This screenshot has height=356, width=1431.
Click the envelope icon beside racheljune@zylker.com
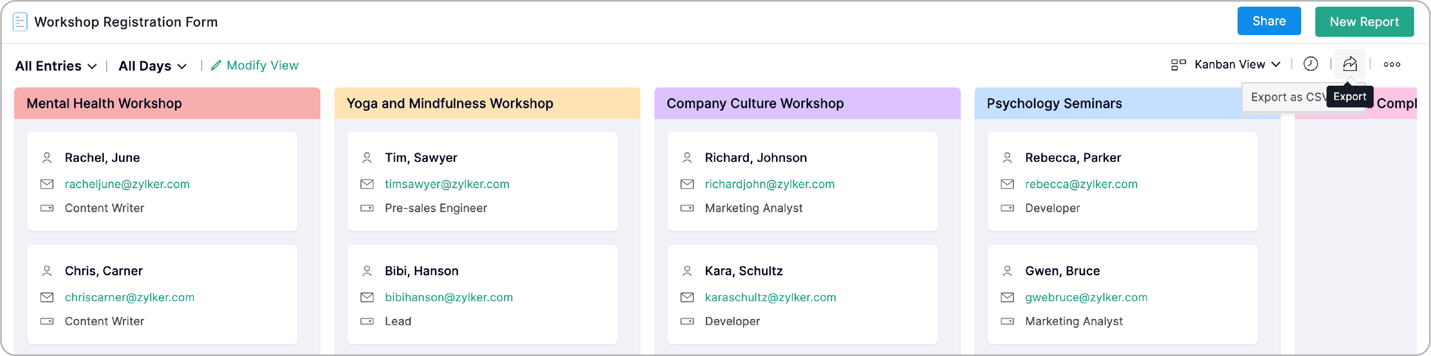pos(47,184)
